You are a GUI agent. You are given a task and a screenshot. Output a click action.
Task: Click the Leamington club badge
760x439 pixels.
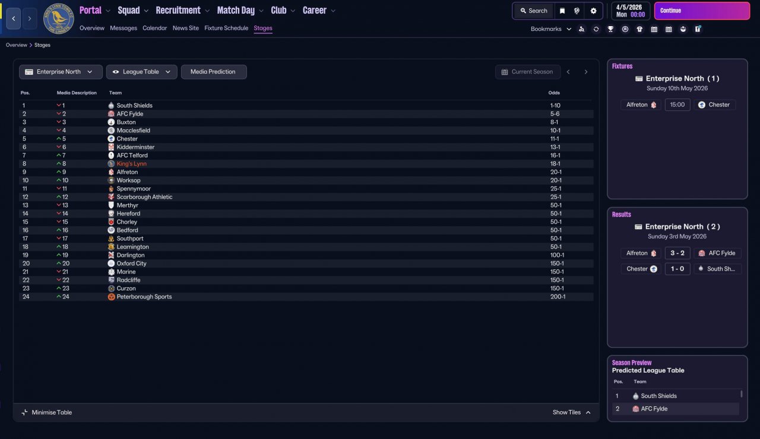click(111, 247)
